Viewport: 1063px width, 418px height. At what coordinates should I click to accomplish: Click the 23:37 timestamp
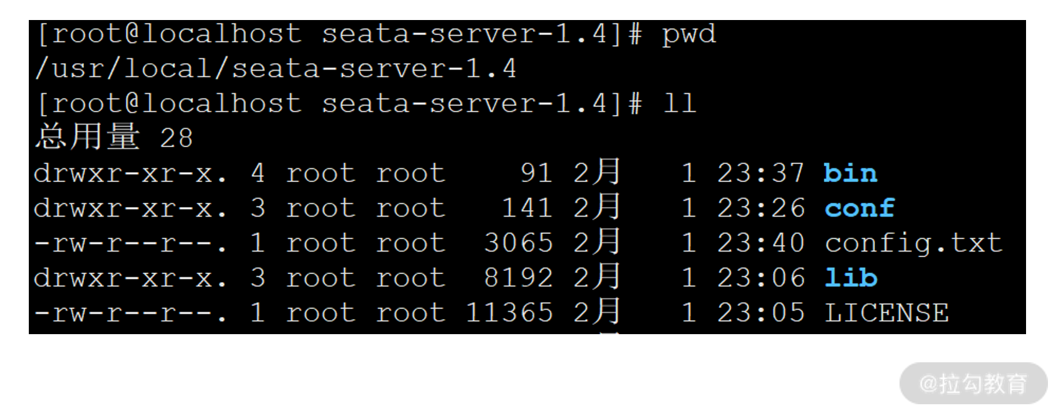click(x=760, y=173)
